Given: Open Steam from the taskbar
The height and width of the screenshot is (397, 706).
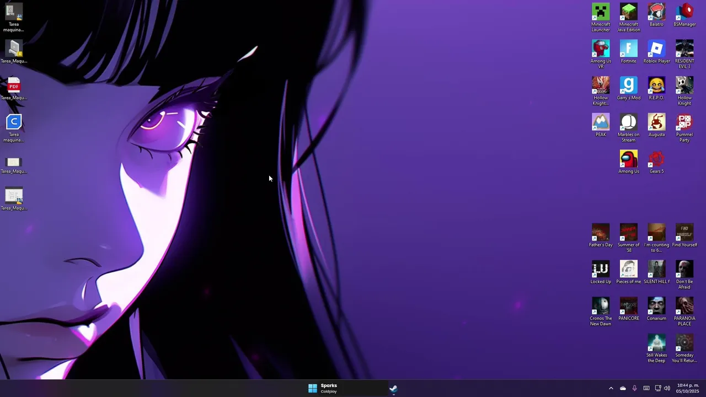Looking at the screenshot, I should (x=393, y=388).
